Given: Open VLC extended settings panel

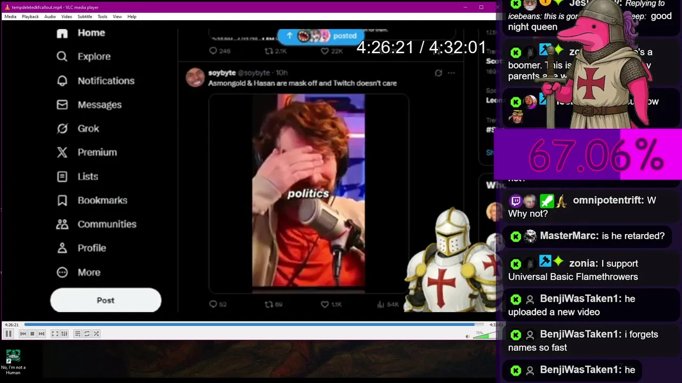Looking at the screenshot, I should pyautogui.click(x=64, y=334).
